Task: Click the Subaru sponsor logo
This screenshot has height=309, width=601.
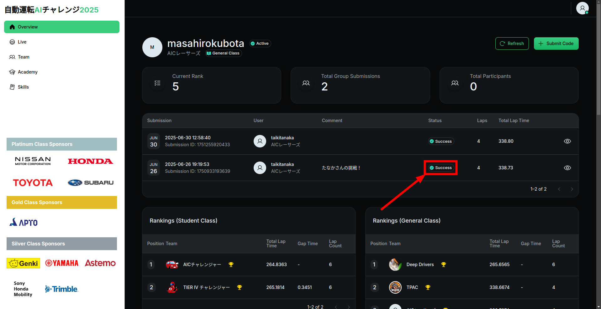Action: tap(90, 183)
